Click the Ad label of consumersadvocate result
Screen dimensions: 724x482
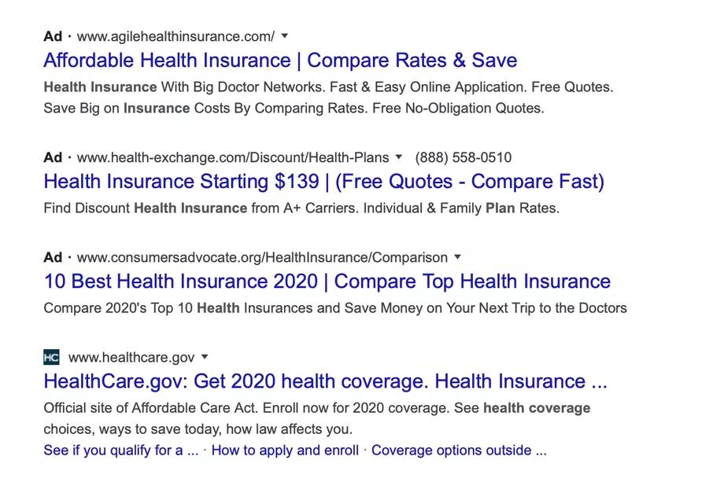pyautogui.click(x=53, y=257)
